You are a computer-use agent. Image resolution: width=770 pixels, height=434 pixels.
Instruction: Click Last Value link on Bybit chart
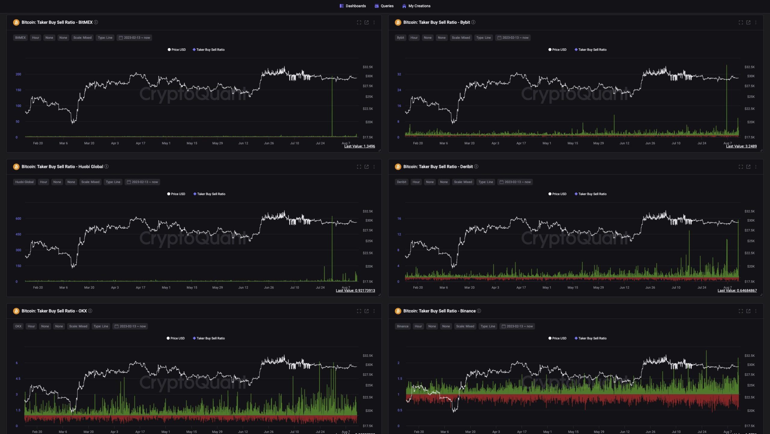click(x=741, y=146)
